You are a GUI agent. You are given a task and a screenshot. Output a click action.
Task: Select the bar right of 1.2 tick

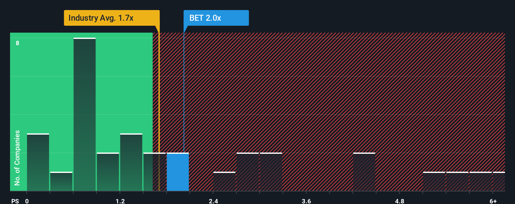pyautogui.click(x=131, y=162)
